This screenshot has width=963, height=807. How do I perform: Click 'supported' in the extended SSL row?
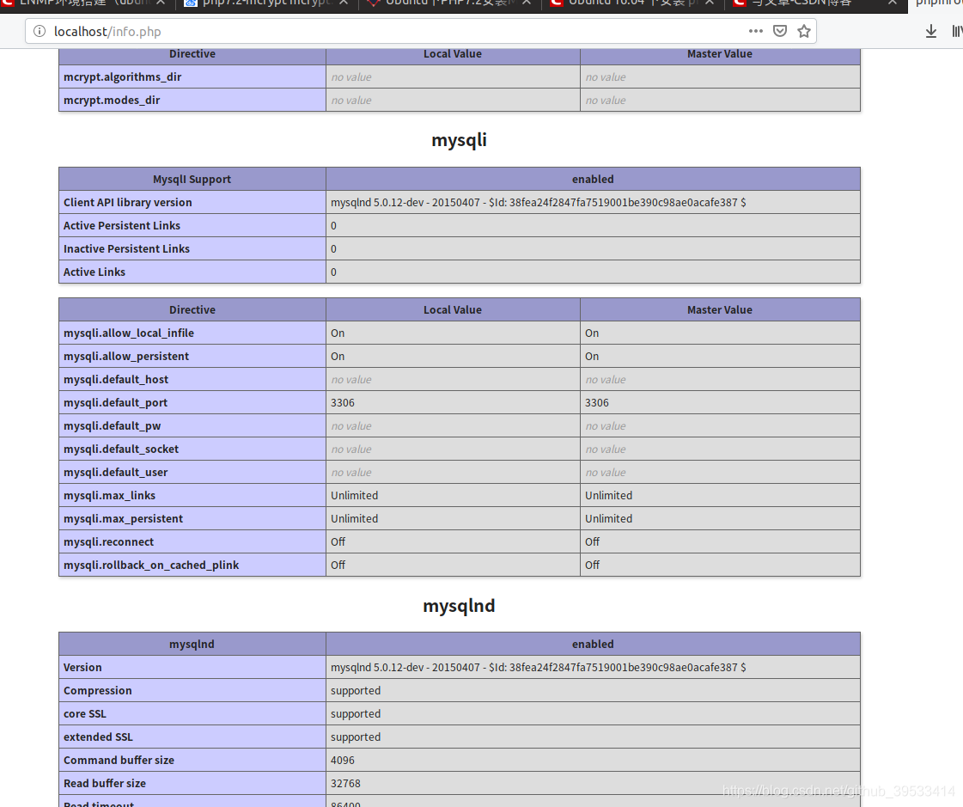click(x=356, y=737)
